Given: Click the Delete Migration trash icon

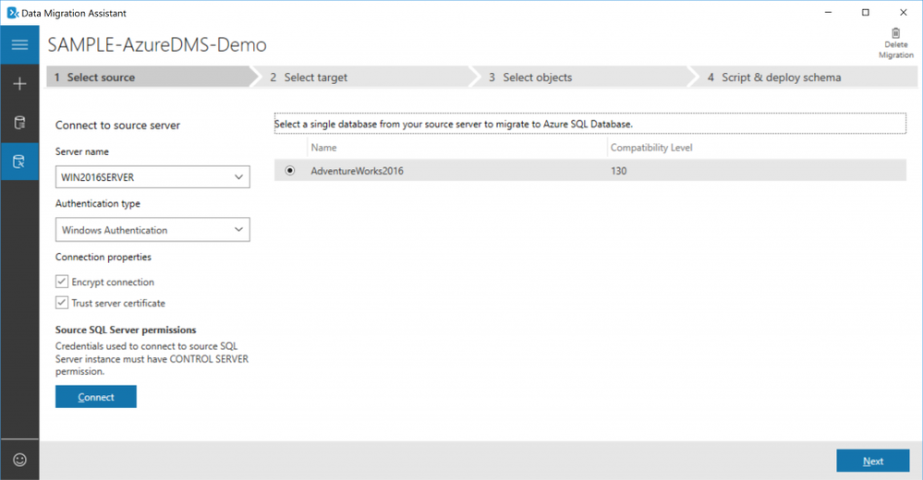Looking at the screenshot, I should (895, 33).
